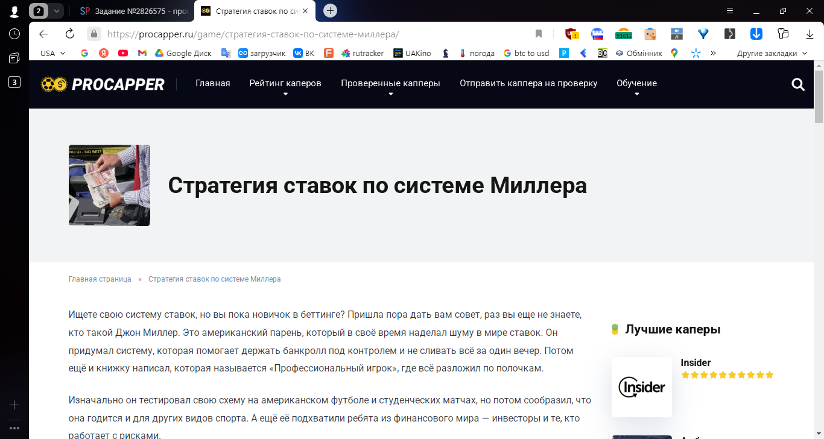Open the Insider capper name link
The height and width of the screenshot is (439, 824).
(x=696, y=362)
